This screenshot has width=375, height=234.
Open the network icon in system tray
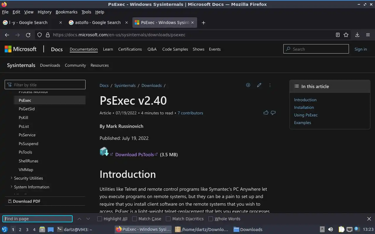click(350, 229)
